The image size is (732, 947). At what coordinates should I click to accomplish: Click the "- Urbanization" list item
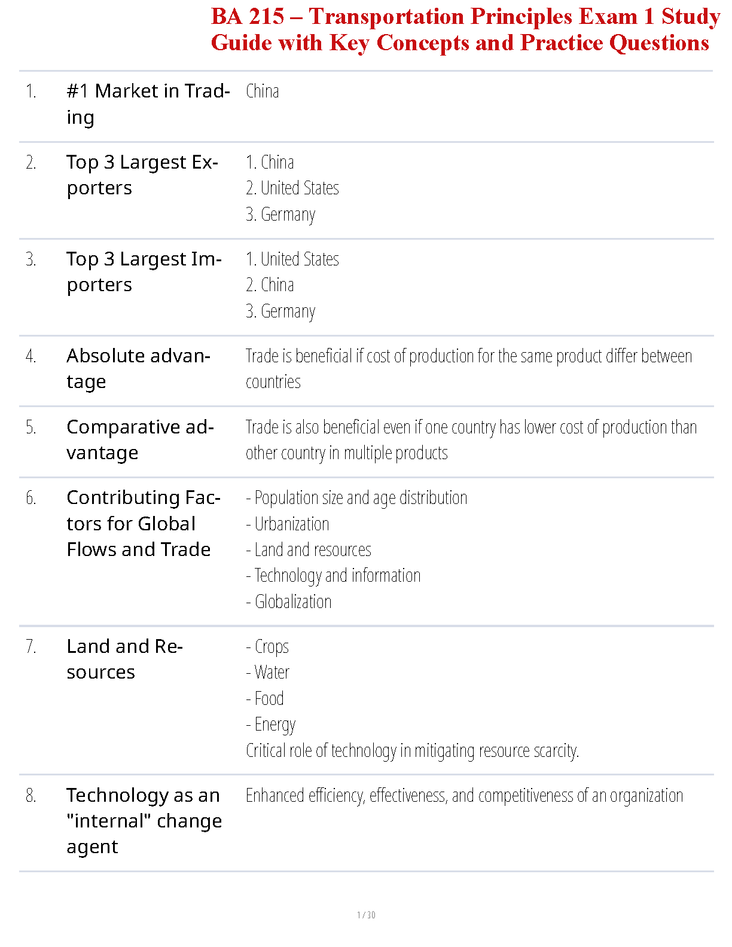pyautogui.click(x=288, y=524)
